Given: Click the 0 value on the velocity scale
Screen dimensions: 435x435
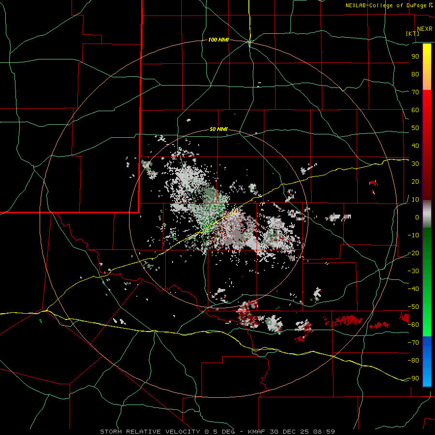Looking at the screenshot, I should coord(417,217).
